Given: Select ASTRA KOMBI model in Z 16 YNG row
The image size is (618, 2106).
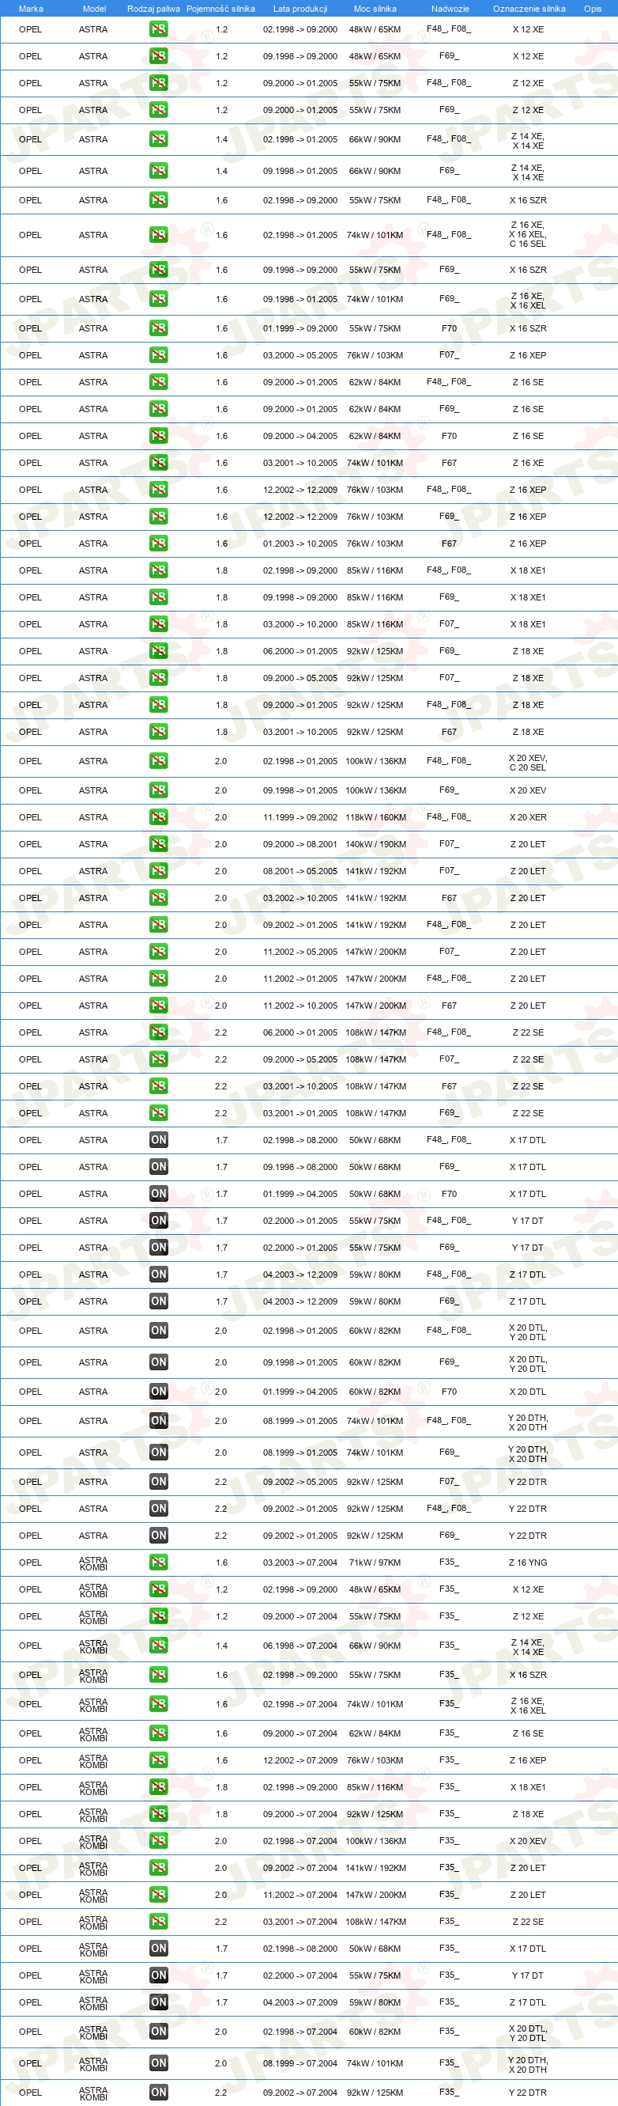Looking at the screenshot, I should pos(93,1564).
